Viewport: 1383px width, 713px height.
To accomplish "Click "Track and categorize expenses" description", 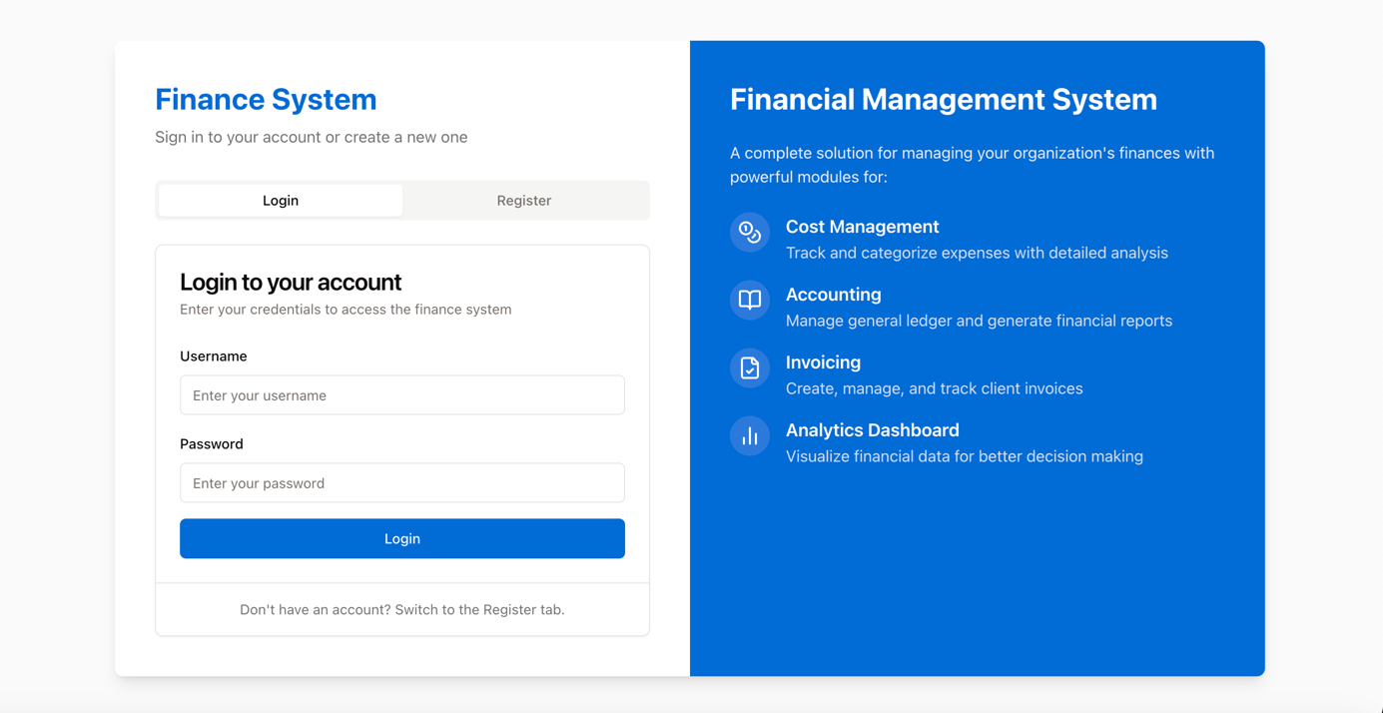I will tap(978, 253).
